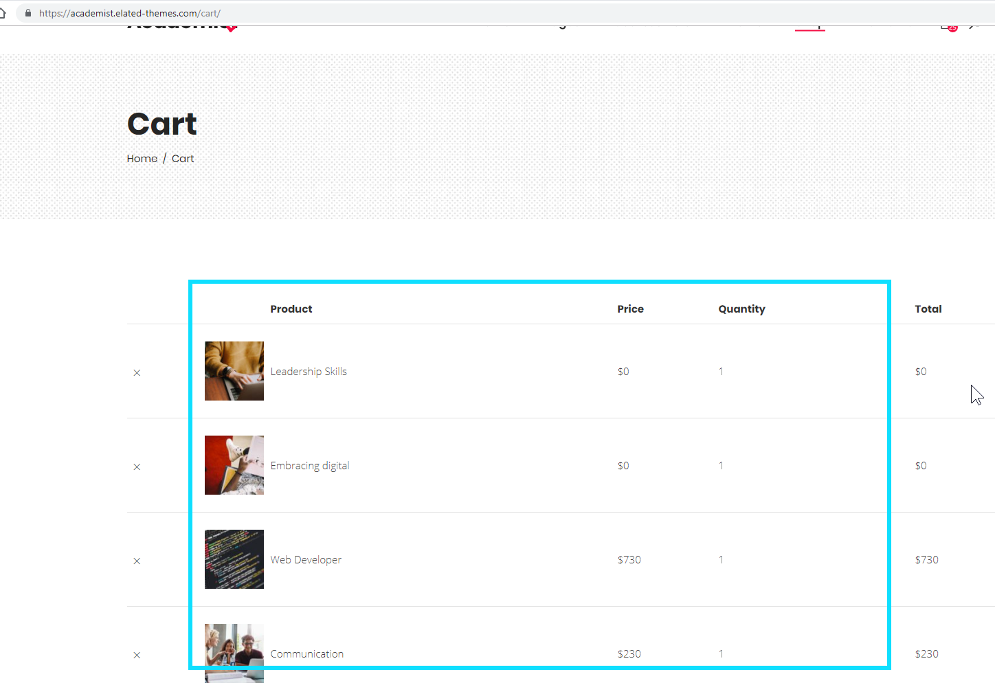The height and width of the screenshot is (685, 995).
Task: Remove Leadership Skills from the cart
Action: point(137,372)
